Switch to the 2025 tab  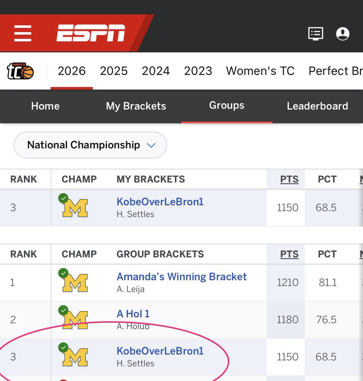114,71
